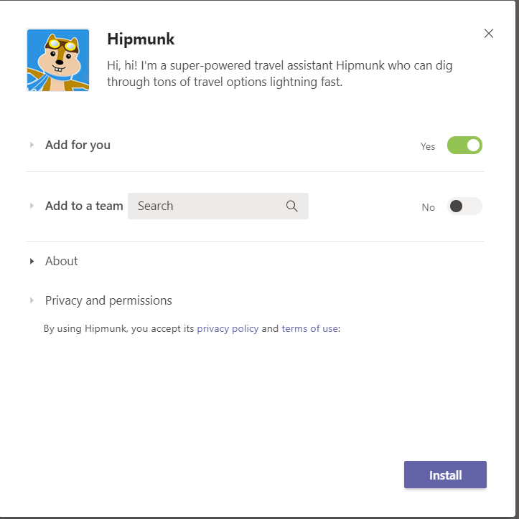Click the About label

(61, 261)
